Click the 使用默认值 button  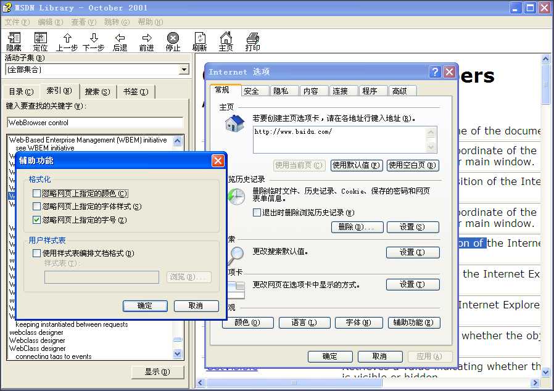357,165
